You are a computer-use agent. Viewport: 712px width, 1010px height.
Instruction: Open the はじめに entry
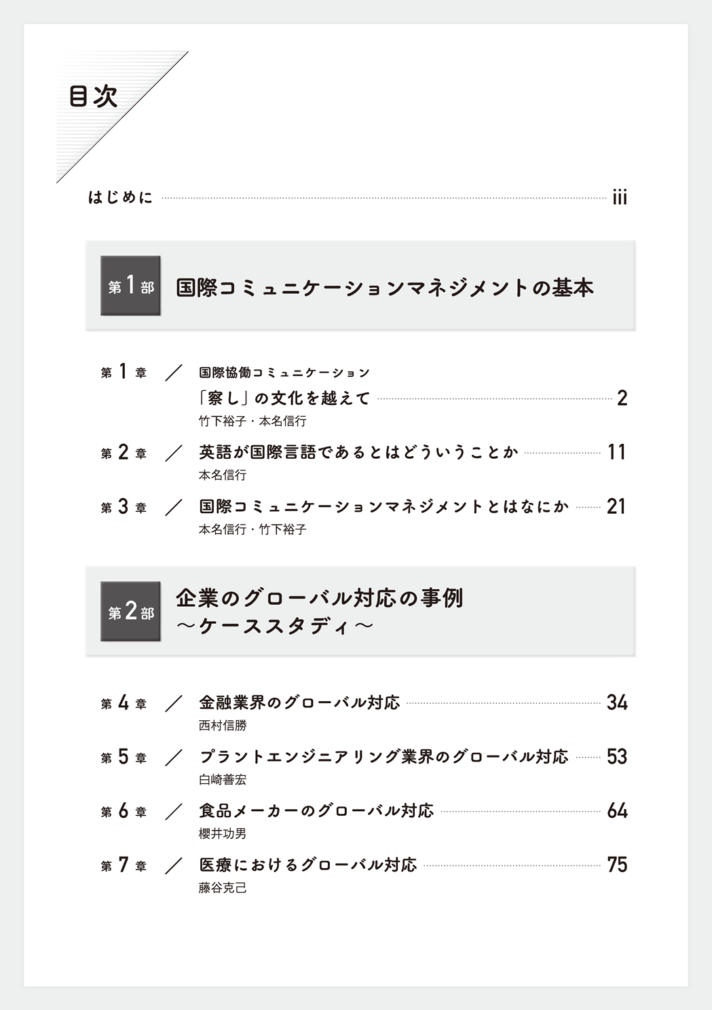120,198
